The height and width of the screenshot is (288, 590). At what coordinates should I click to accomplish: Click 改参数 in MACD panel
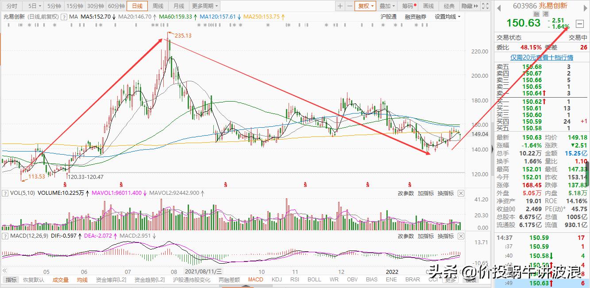(x=405, y=236)
